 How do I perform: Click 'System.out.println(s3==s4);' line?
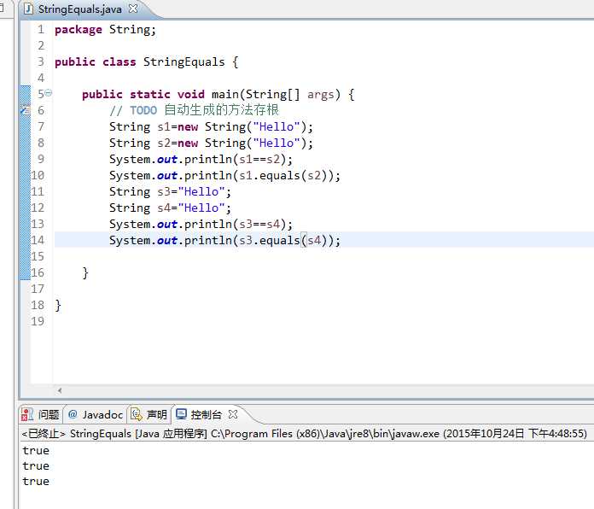pyautogui.click(x=201, y=225)
